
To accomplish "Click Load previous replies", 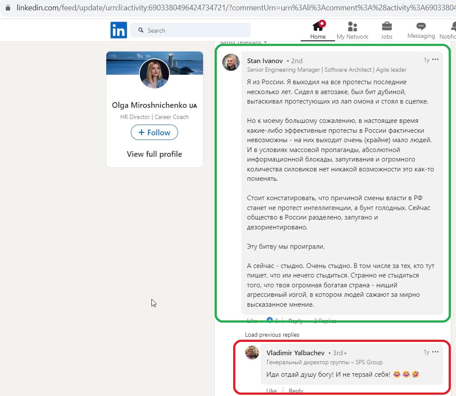I will tap(272, 335).
